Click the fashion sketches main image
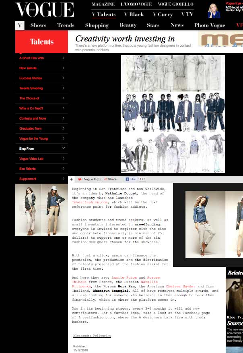 click(173, 114)
